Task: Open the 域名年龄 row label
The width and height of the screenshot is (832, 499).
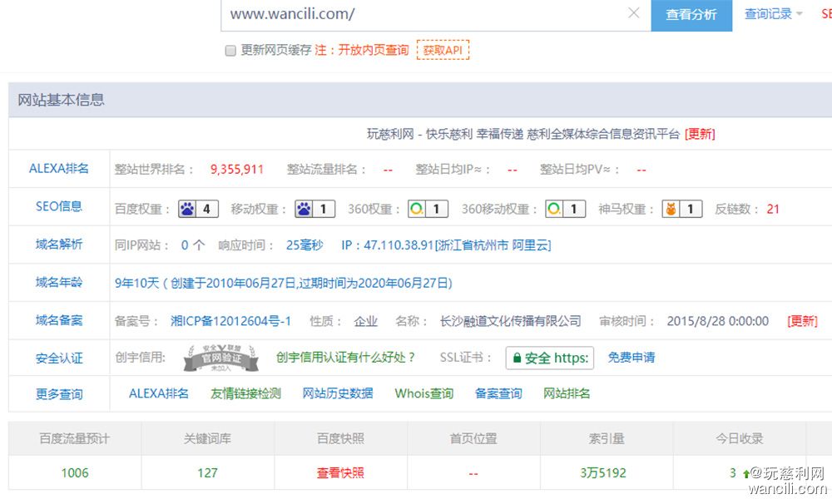Action: 59,283
